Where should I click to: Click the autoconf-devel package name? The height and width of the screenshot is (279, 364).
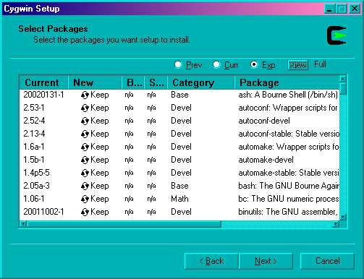(264, 121)
